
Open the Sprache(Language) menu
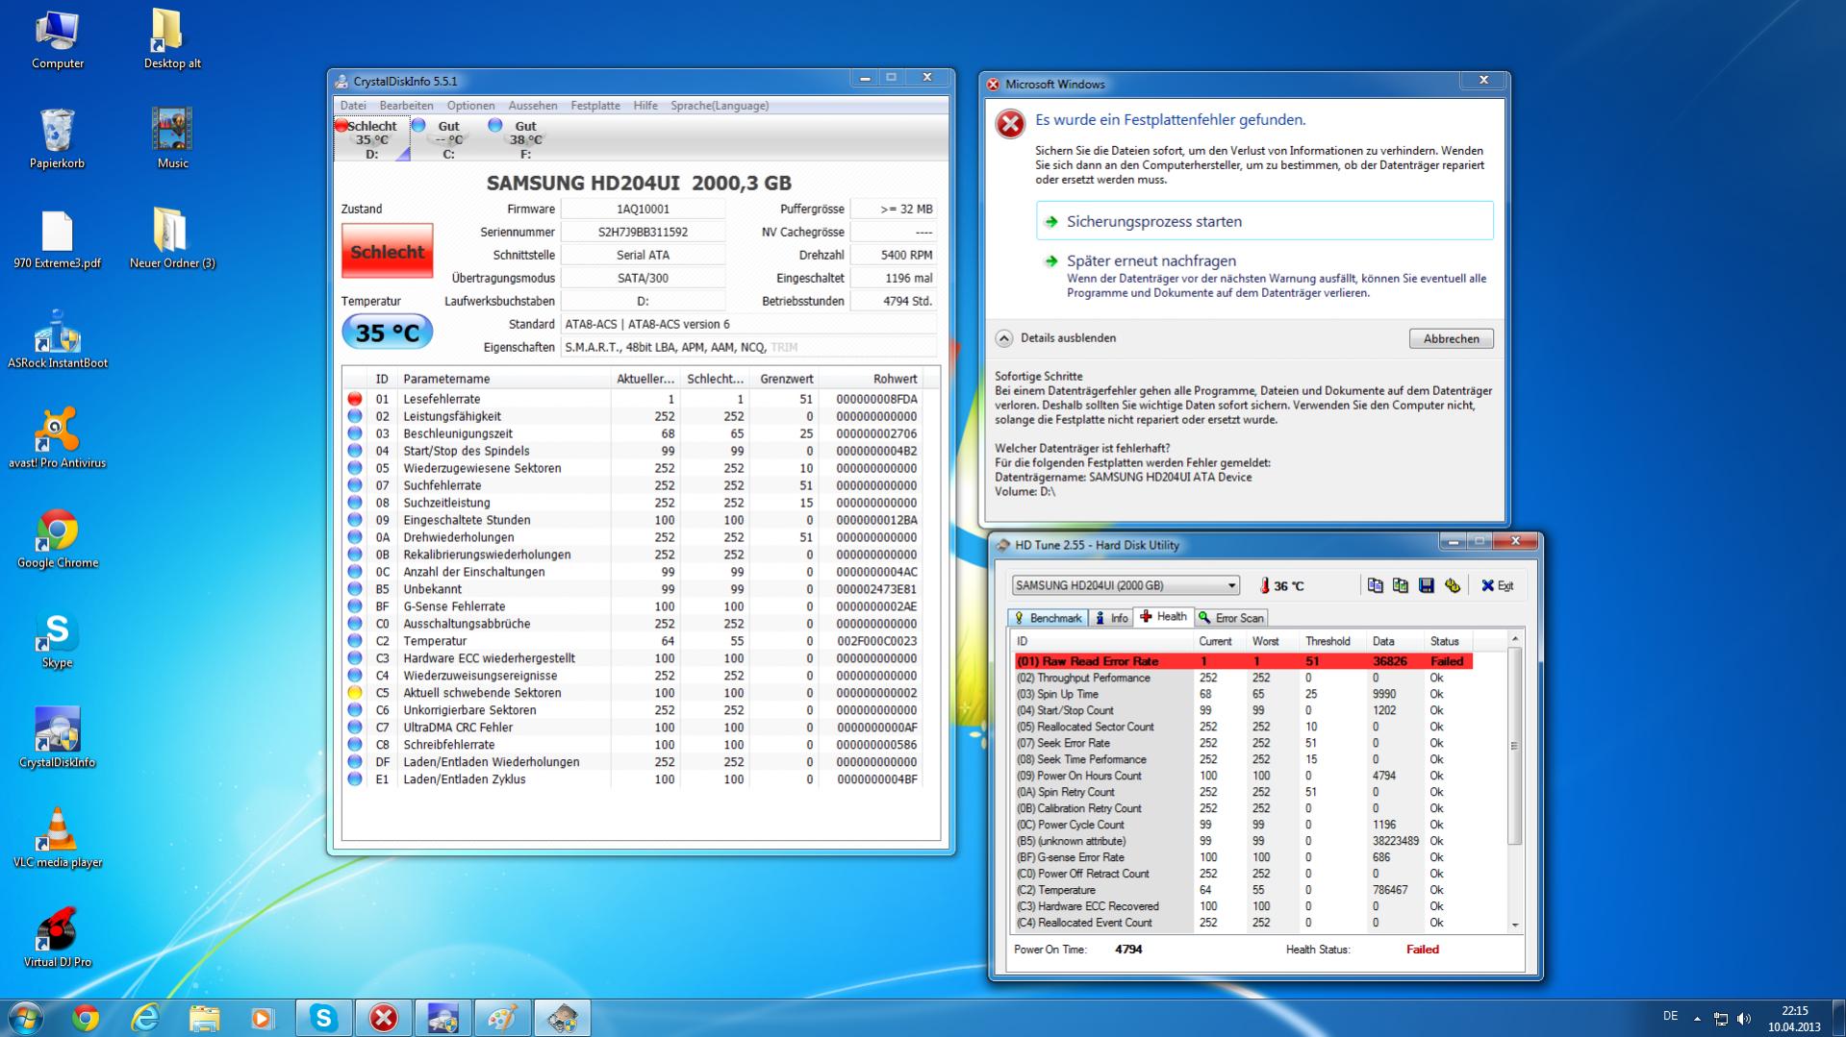[720, 106]
